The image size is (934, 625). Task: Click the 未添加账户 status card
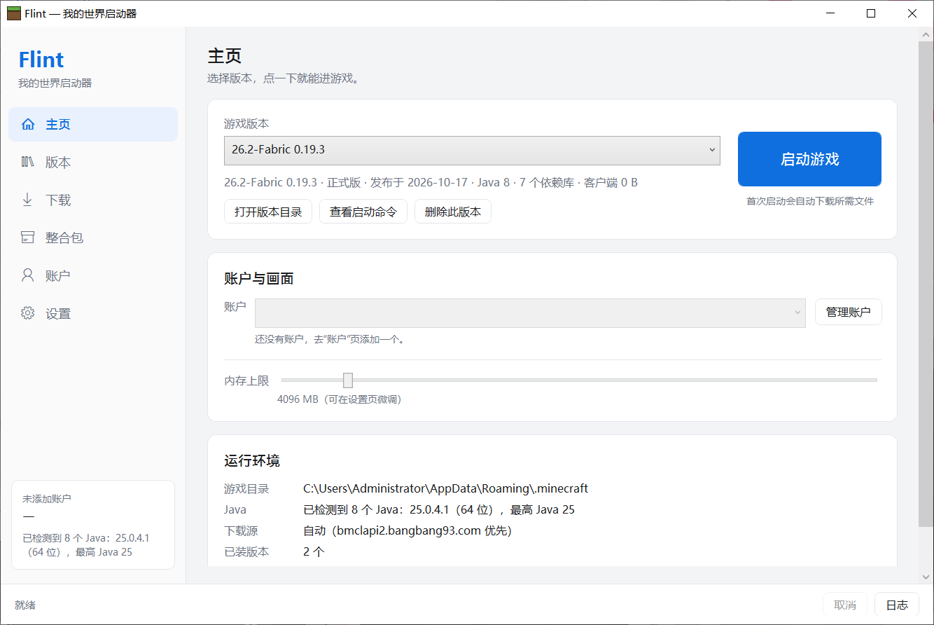click(x=93, y=525)
